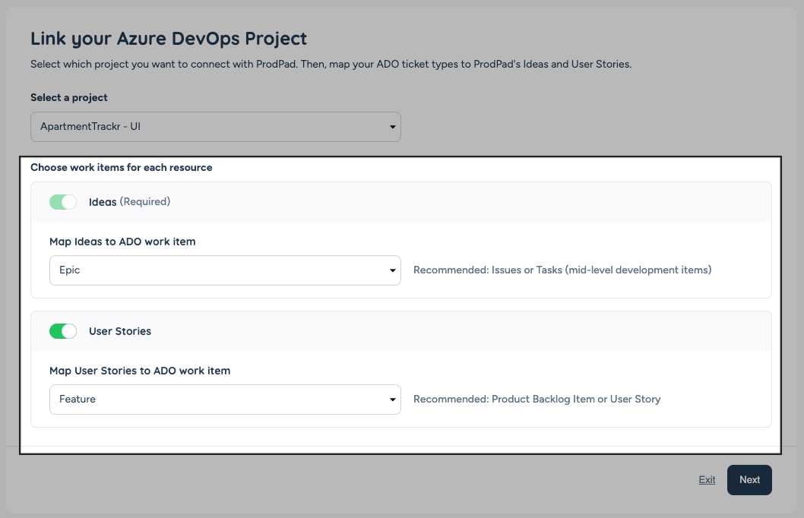Image resolution: width=804 pixels, height=518 pixels.
Task: Click the Exit link
Action: click(707, 479)
